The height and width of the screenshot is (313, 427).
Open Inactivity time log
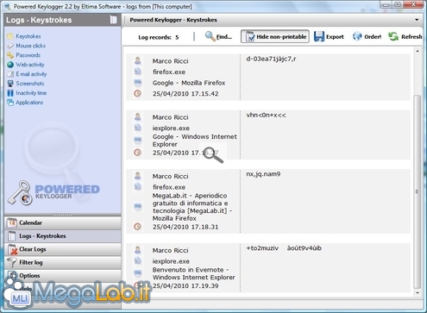tap(31, 93)
